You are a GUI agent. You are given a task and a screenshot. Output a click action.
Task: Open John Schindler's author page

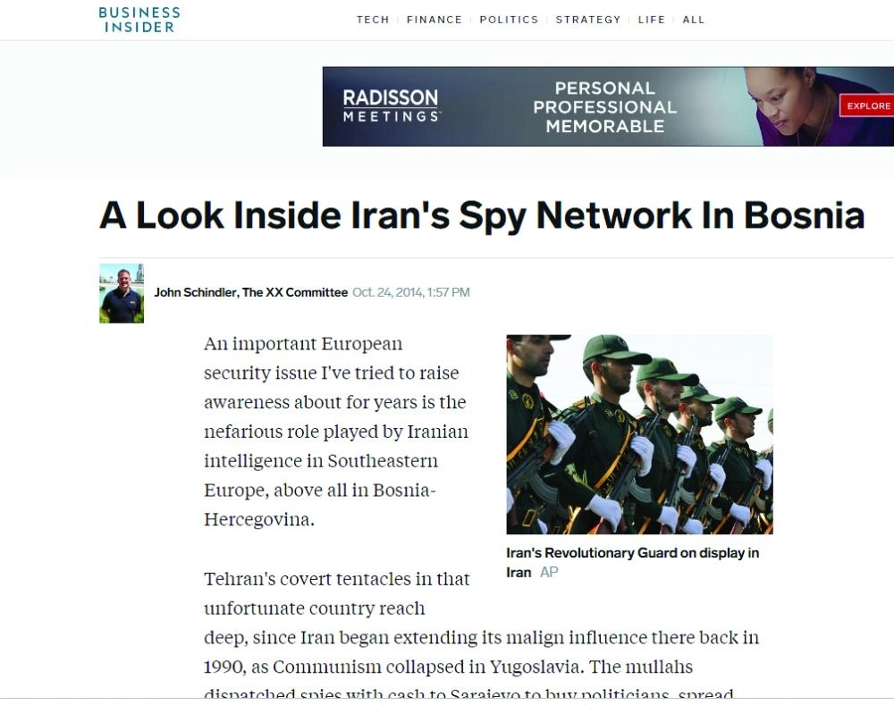pos(195,292)
